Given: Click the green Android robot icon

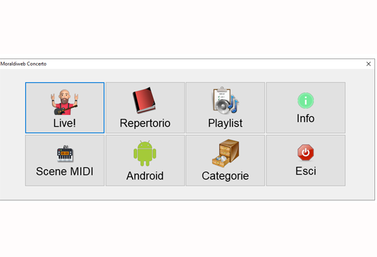Looking at the screenshot, I should (x=145, y=153).
